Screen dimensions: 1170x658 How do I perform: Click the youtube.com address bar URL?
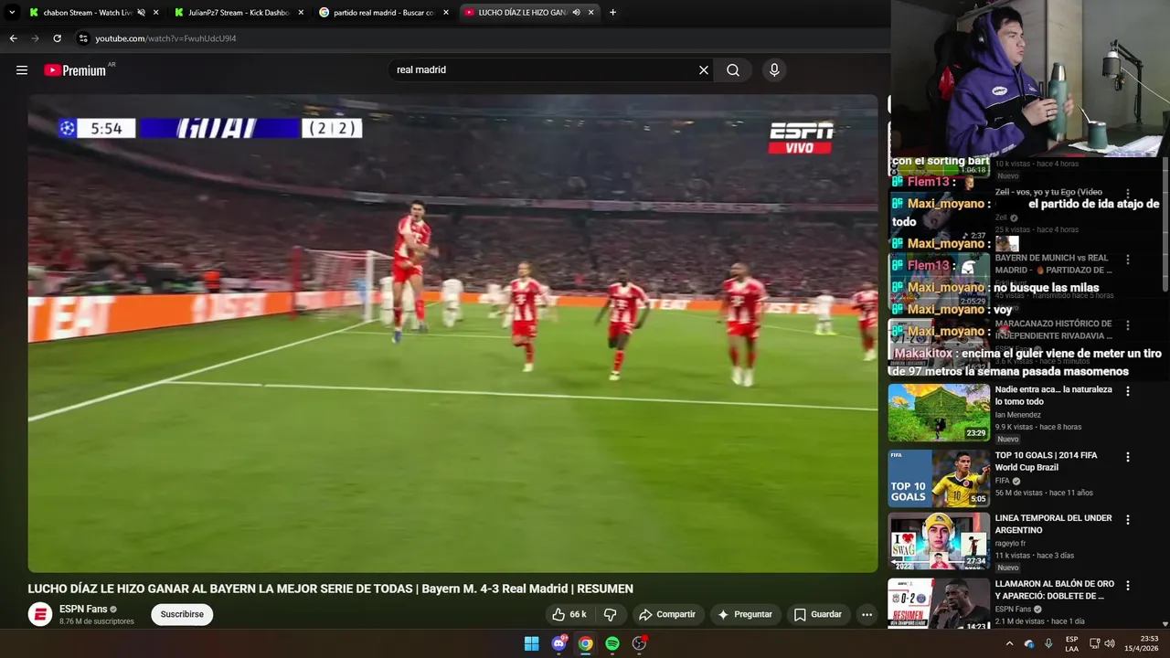(x=165, y=38)
